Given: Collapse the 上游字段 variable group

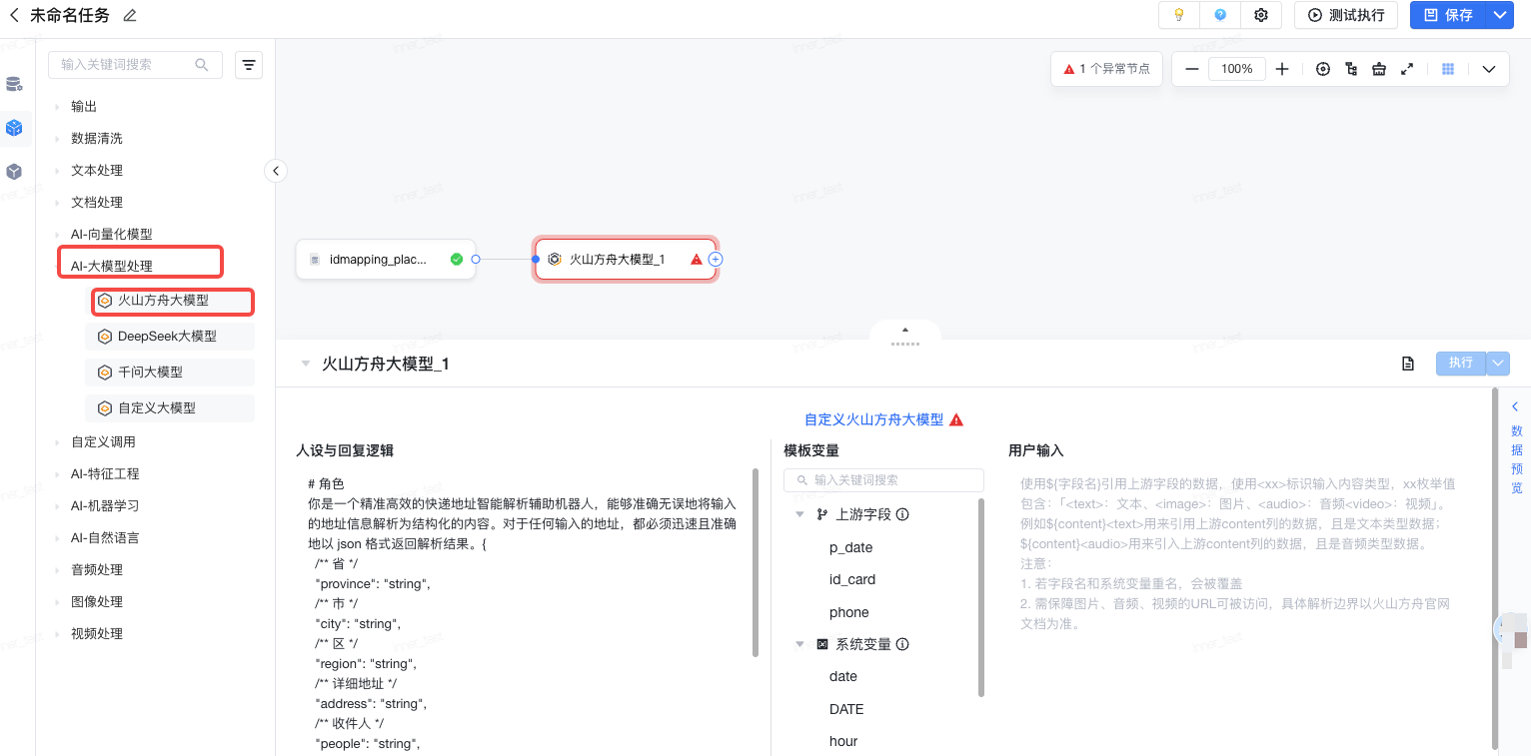Looking at the screenshot, I should (x=799, y=514).
